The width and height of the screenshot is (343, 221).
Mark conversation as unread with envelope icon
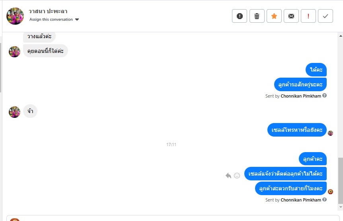(x=291, y=16)
